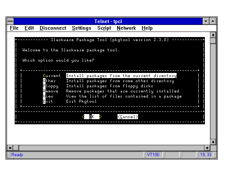Open the Help menu
The height and width of the screenshot is (176, 235).
tap(147, 28)
